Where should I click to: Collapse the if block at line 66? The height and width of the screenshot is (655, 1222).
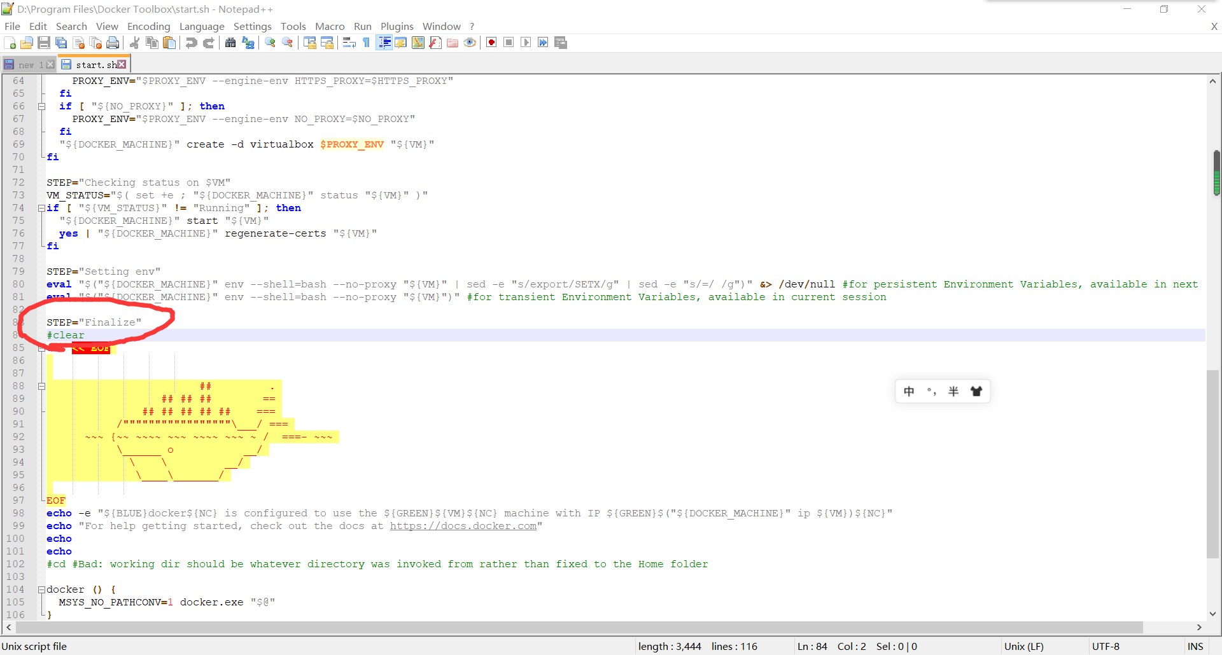[x=41, y=106]
